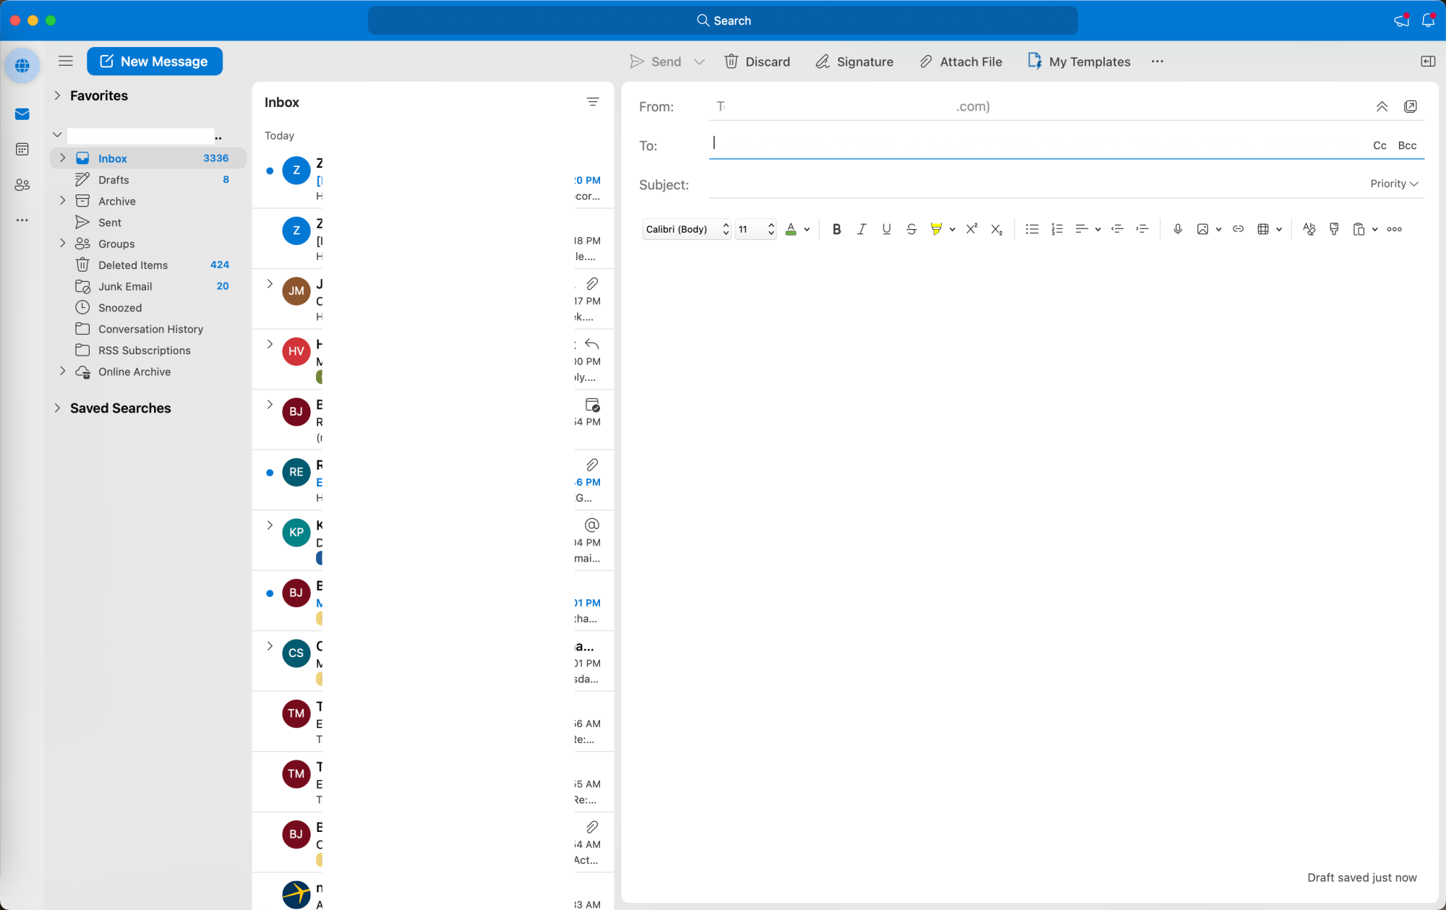1446x910 pixels.
Task: Show more formatting options ellipsis
Action: tap(1395, 229)
